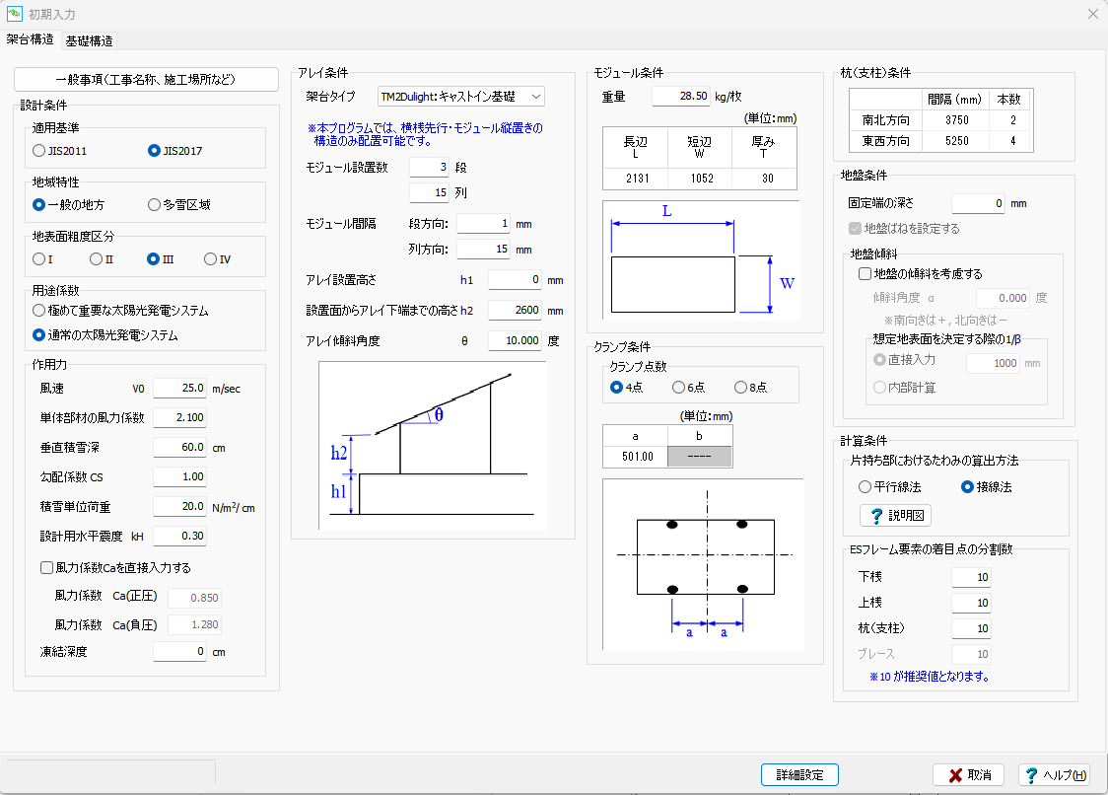Click the 勾配係数 CS input field
The width and height of the screenshot is (1108, 795).
click(179, 477)
